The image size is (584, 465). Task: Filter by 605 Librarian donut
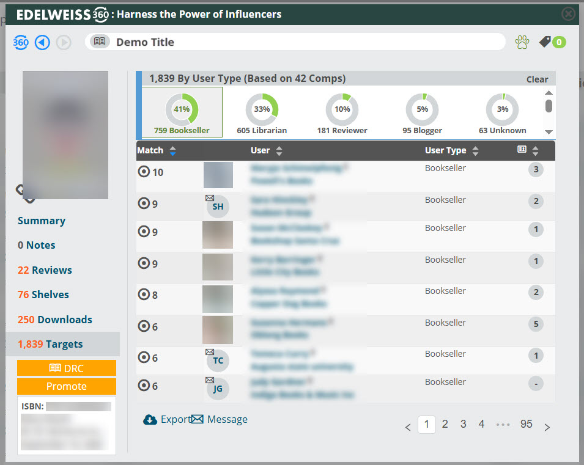(262, 114)
